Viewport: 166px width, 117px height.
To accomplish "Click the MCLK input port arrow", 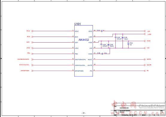I will [32, 31].
